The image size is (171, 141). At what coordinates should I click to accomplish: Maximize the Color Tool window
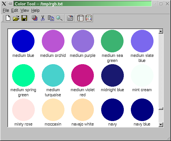point(161,4)
